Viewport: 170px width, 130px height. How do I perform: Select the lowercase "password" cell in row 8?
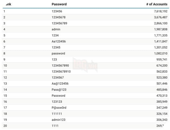coord(58,53)
